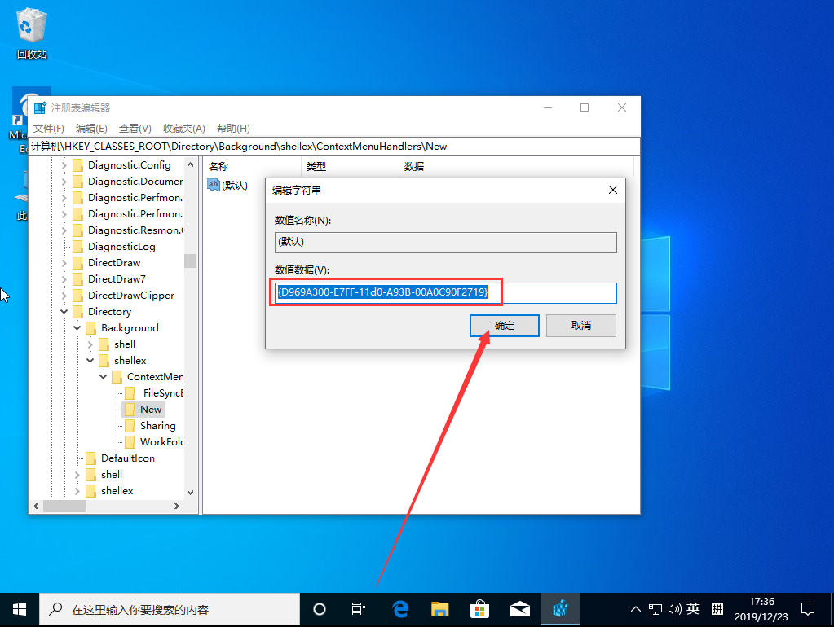Open the Mail app from taskbar
This screenshot has height=627, width=834.
[519, 608]
